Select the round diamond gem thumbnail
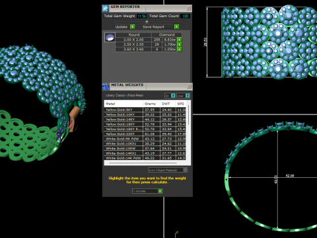 (x=110, y=38)
